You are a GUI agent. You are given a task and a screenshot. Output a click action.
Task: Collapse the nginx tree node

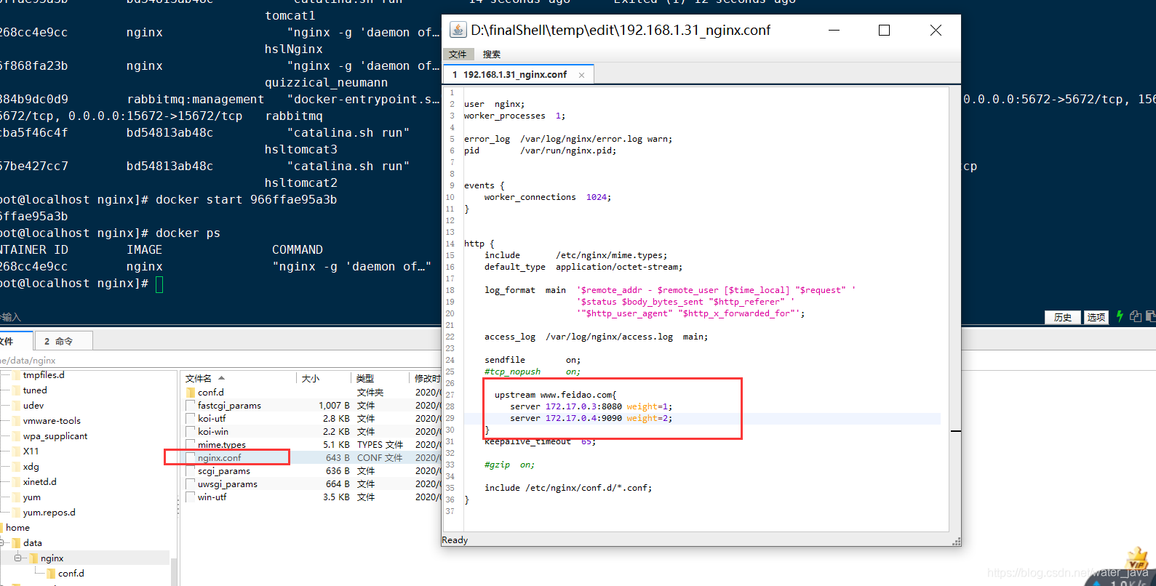click(17, 558)
